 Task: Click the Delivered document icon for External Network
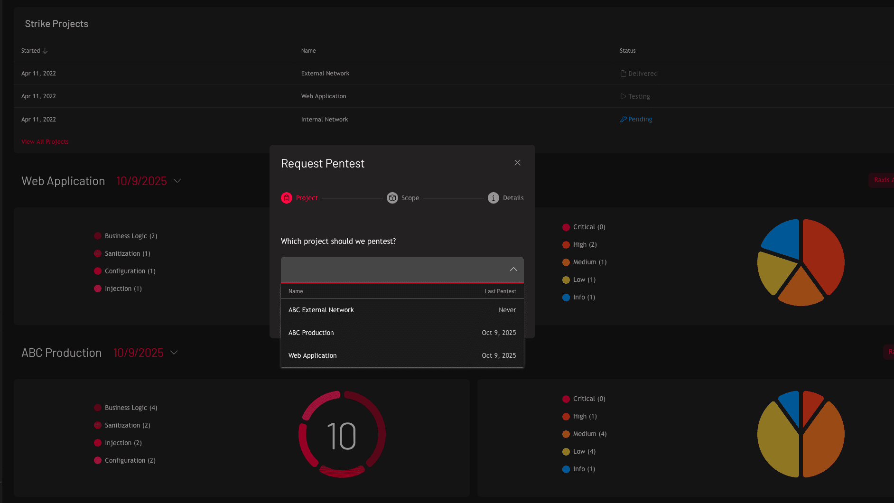623,73
